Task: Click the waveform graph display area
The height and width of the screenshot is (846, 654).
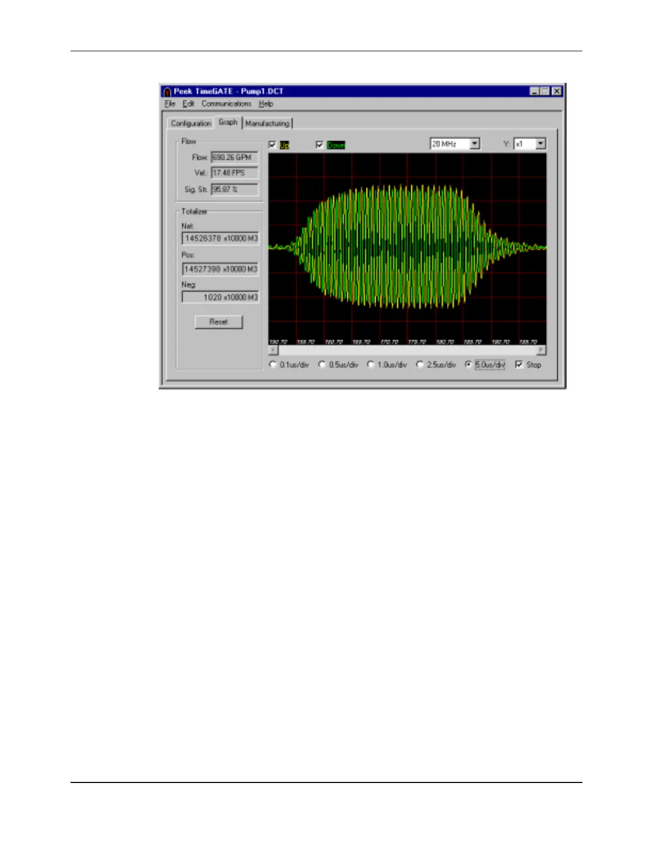Action: click(407, 249)
